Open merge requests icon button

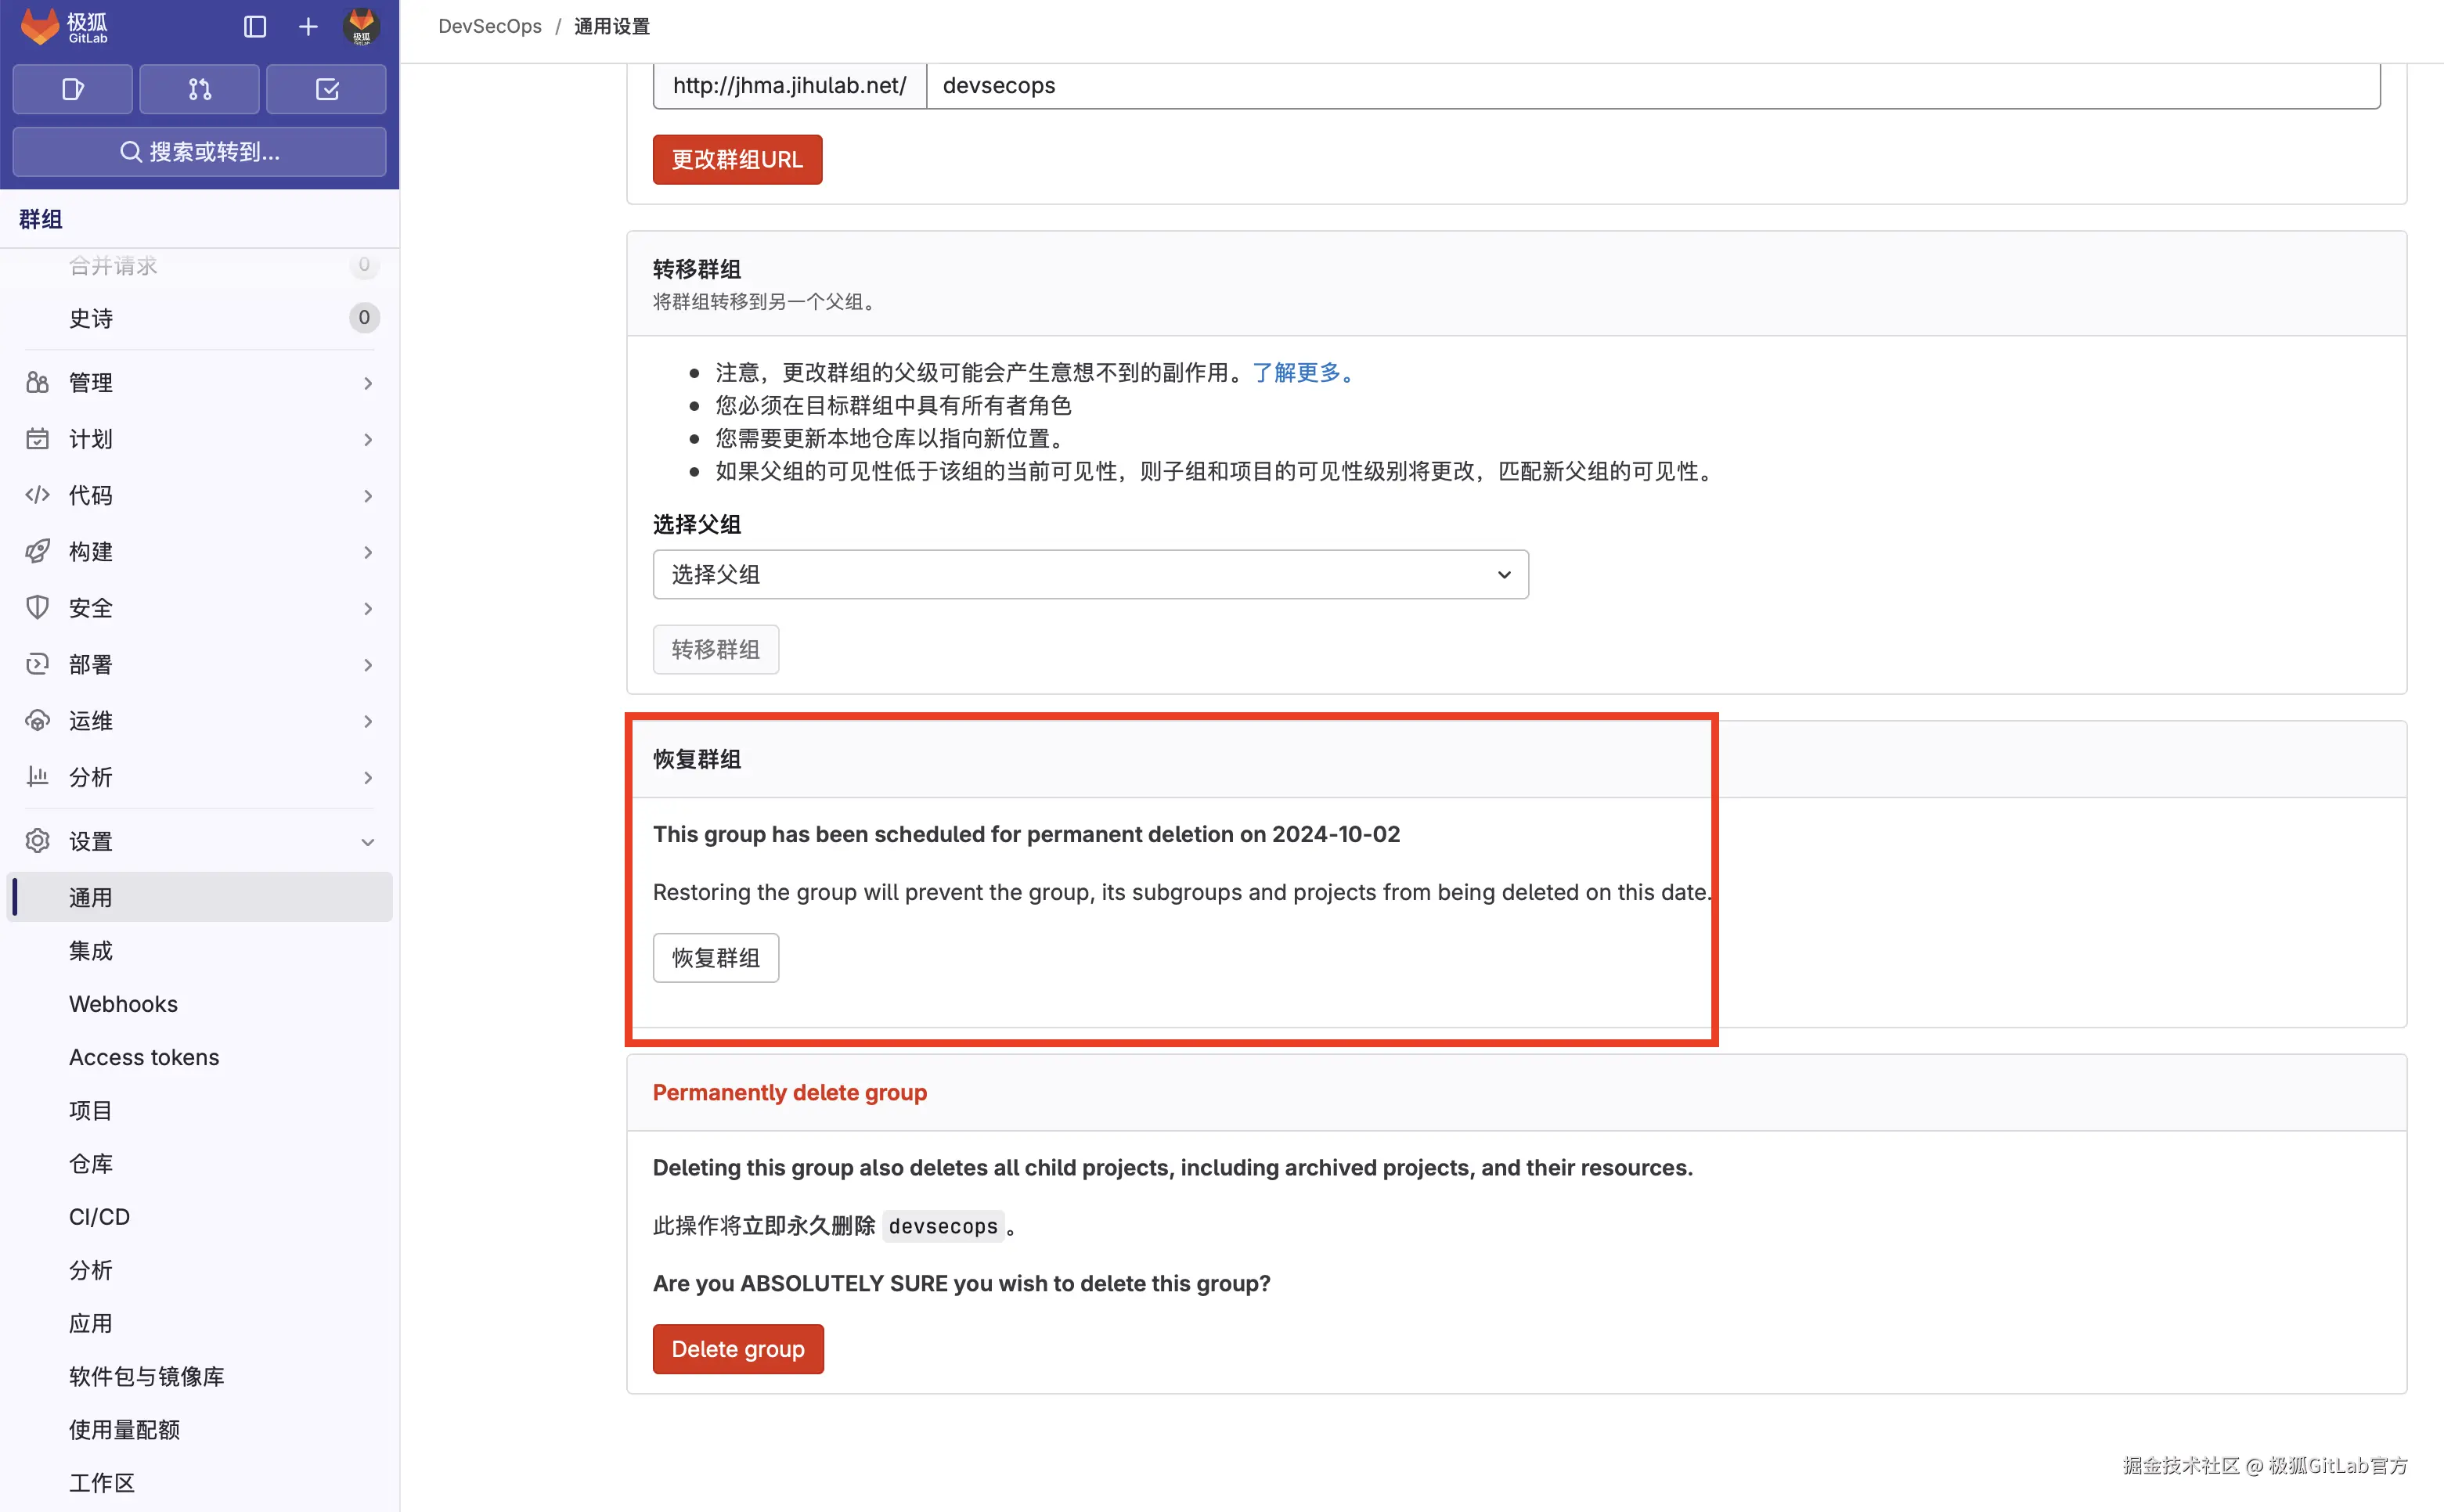(x=200, y=90)
